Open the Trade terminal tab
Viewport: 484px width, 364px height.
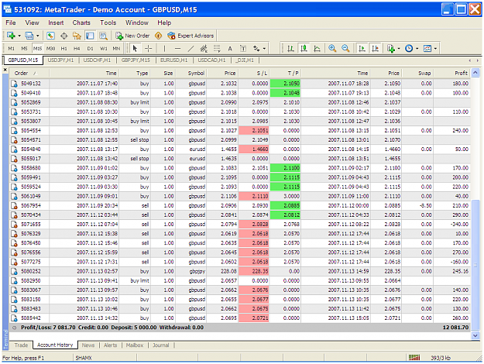(21, 345)
